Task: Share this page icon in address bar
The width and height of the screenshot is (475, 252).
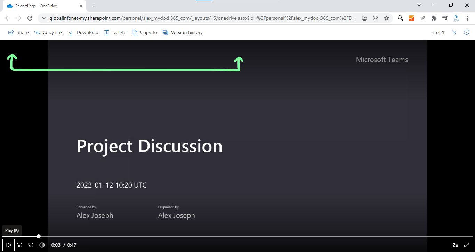Action: pyautogui.click(x=376, y=18)
